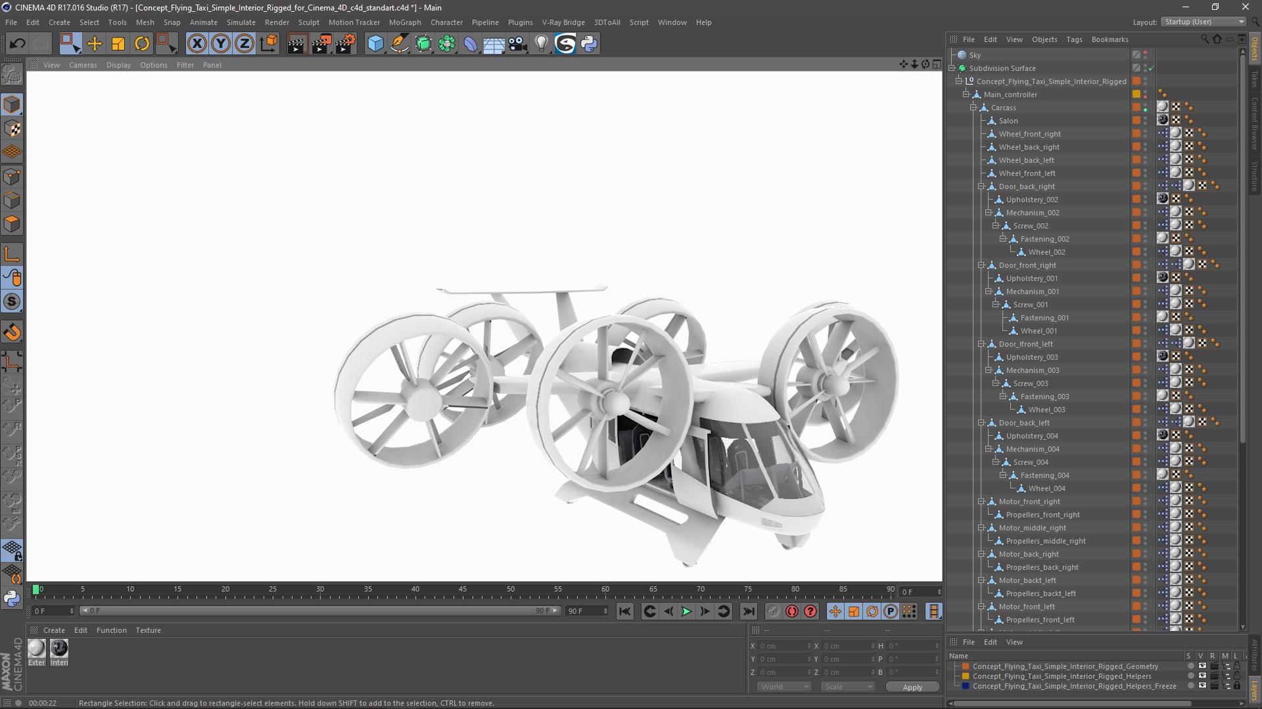Add a Floor environment object
The width and height of the screenshot is (1262, 709).
pos(494,44)
